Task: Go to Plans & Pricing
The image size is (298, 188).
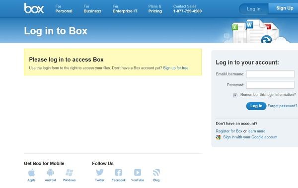Action: pyautogui.click(x=155, y=9)
